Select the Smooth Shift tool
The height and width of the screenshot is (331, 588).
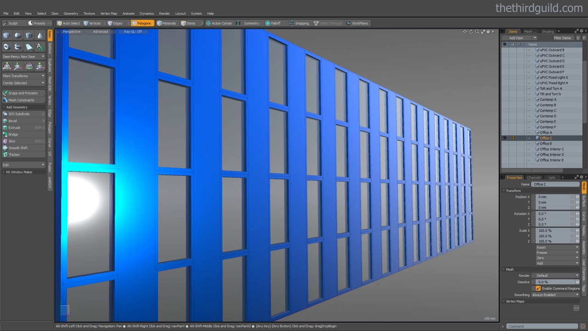(x=18, y=148)
